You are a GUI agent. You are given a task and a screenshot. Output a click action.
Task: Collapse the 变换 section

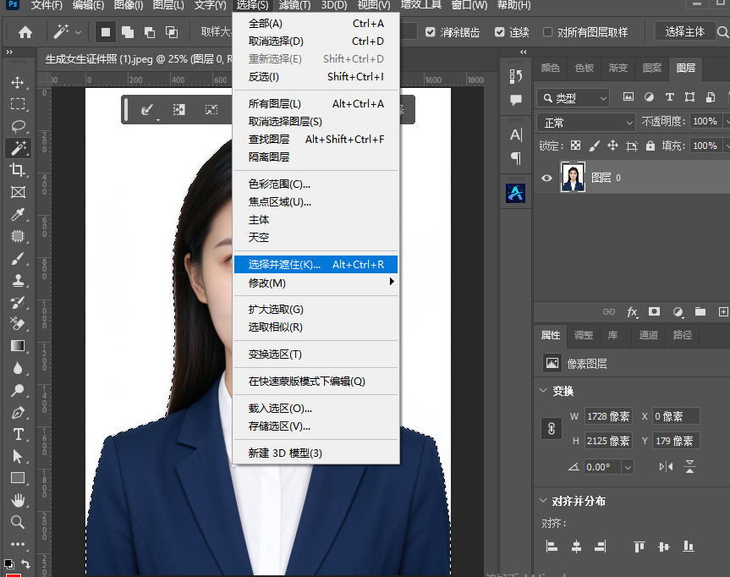click(x=543, y=390)
